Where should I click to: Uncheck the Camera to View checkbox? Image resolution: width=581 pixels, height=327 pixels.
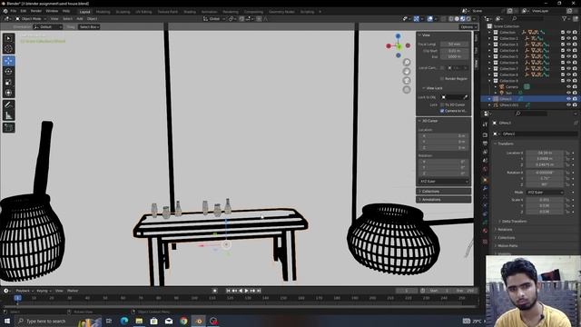(442, 111)
